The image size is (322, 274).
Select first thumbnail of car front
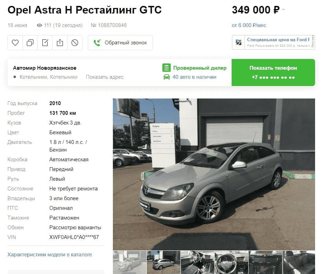(x=129, y=262)
